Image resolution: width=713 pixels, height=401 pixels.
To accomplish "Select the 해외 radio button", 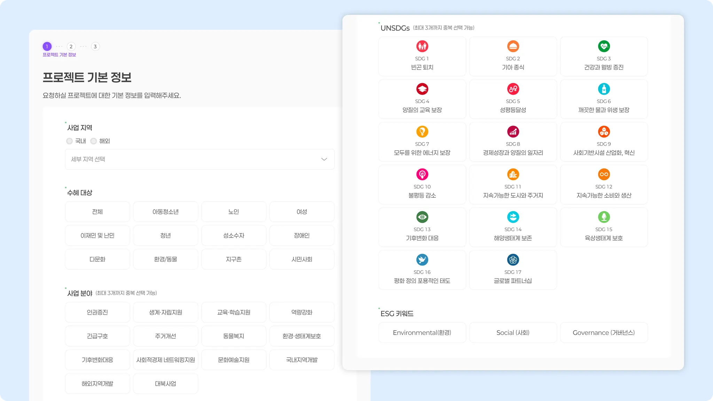I will (94, 141).
